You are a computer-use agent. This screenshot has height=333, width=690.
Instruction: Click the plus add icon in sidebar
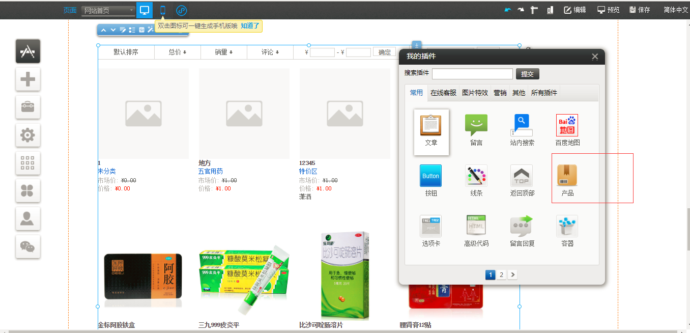pos(27,79)
